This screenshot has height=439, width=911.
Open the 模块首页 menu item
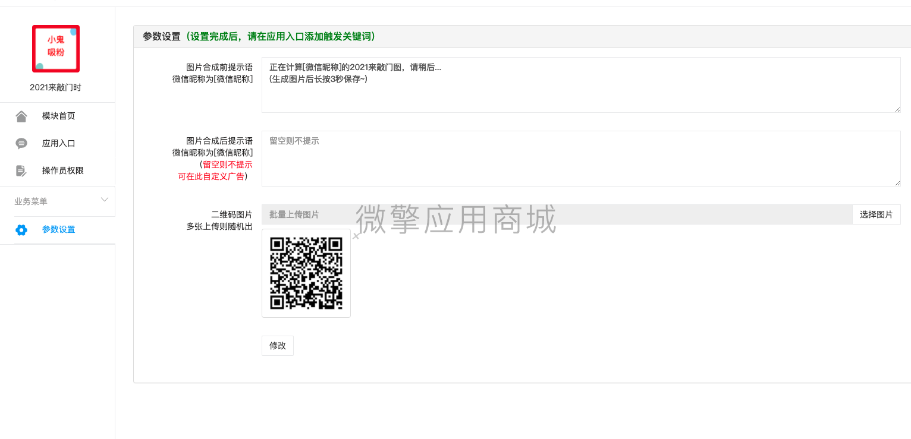point(58,116)
